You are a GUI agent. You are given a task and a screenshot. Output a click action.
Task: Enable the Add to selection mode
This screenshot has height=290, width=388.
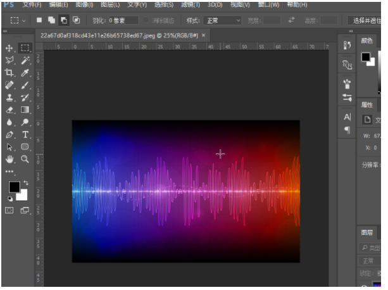(53, 20)
